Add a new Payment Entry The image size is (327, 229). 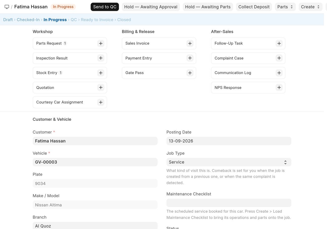pyautogui.click(x=190, y=58)
